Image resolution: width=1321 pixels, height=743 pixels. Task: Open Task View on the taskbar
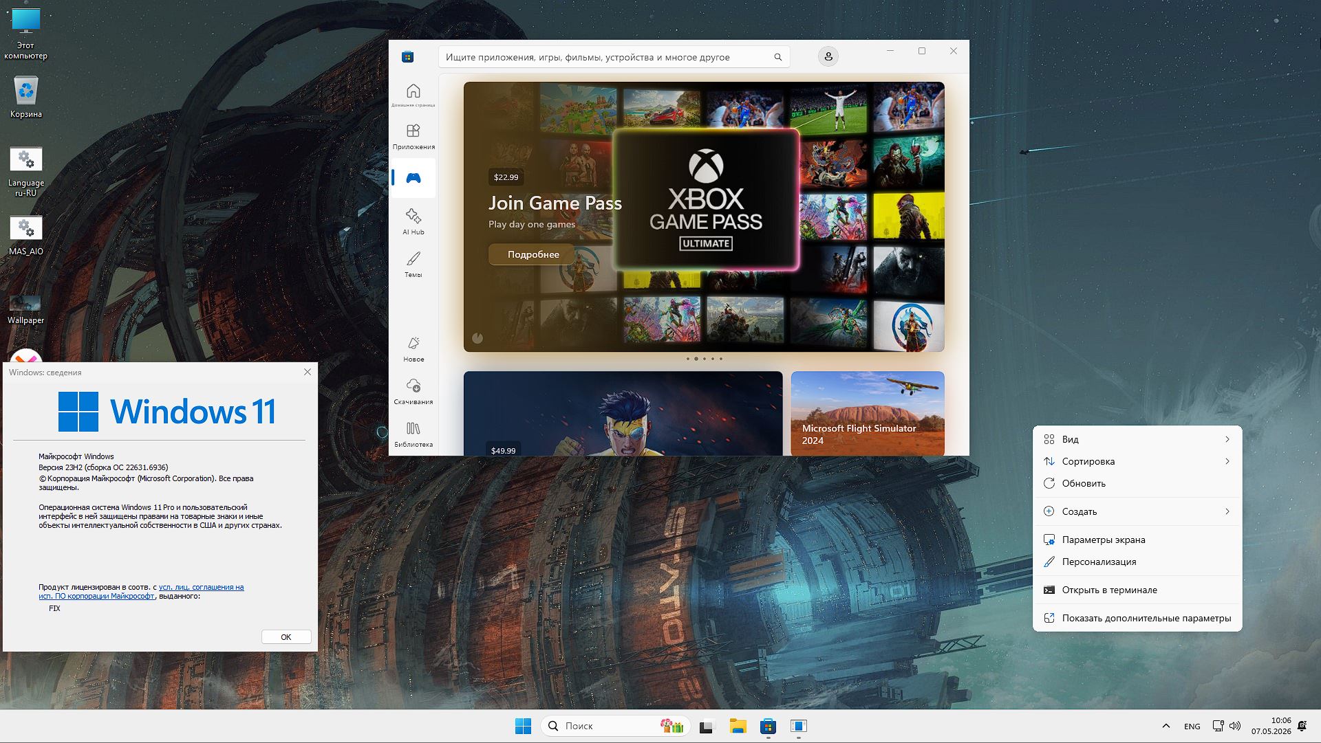707,726
